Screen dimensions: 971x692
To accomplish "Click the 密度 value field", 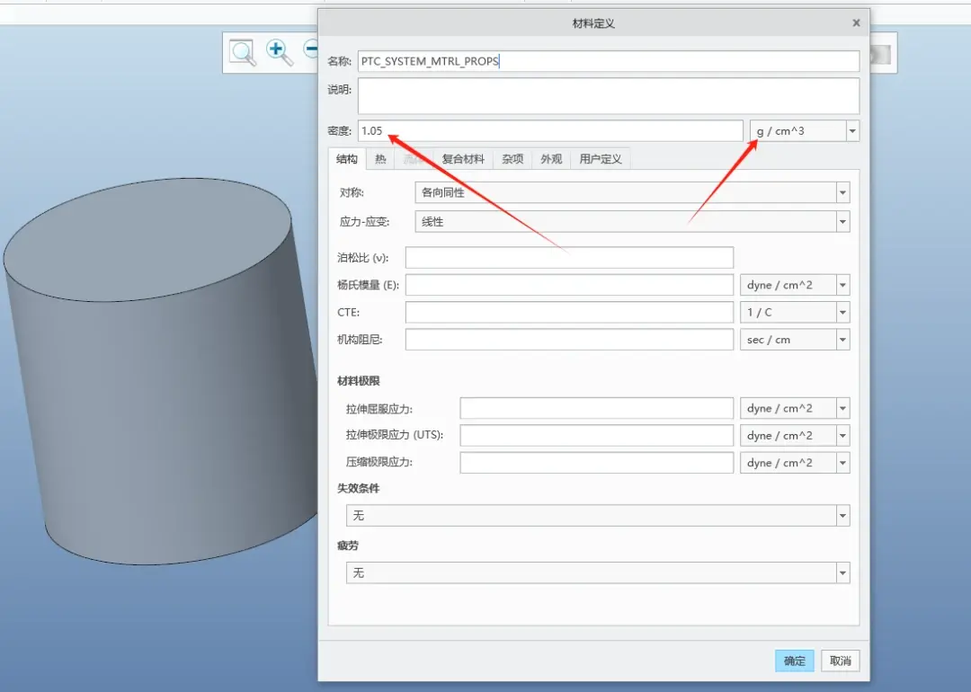I will (550, 131).
